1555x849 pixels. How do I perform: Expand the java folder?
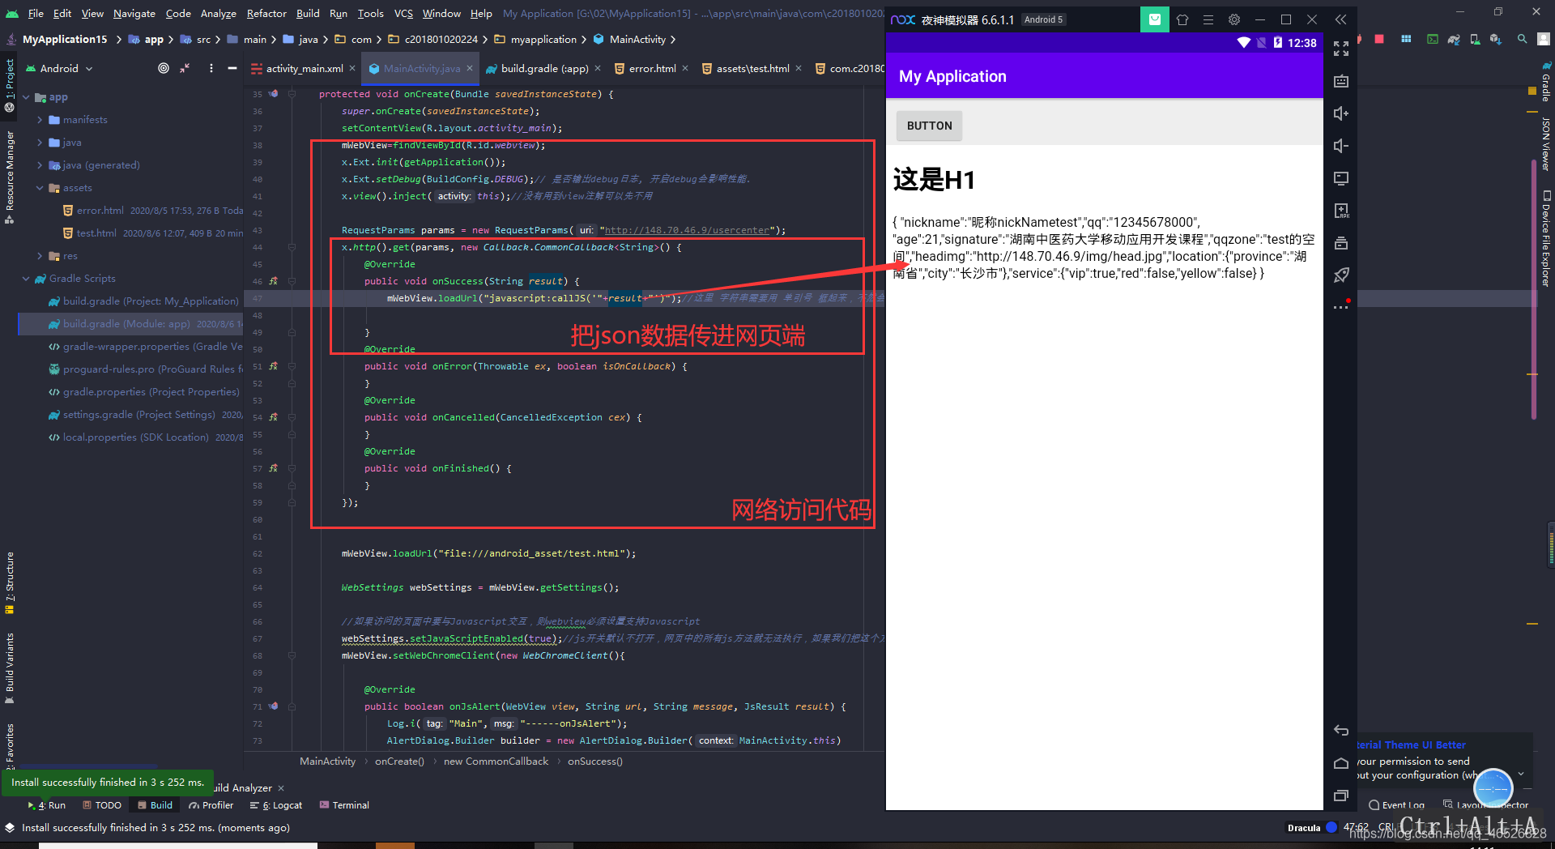40,143
